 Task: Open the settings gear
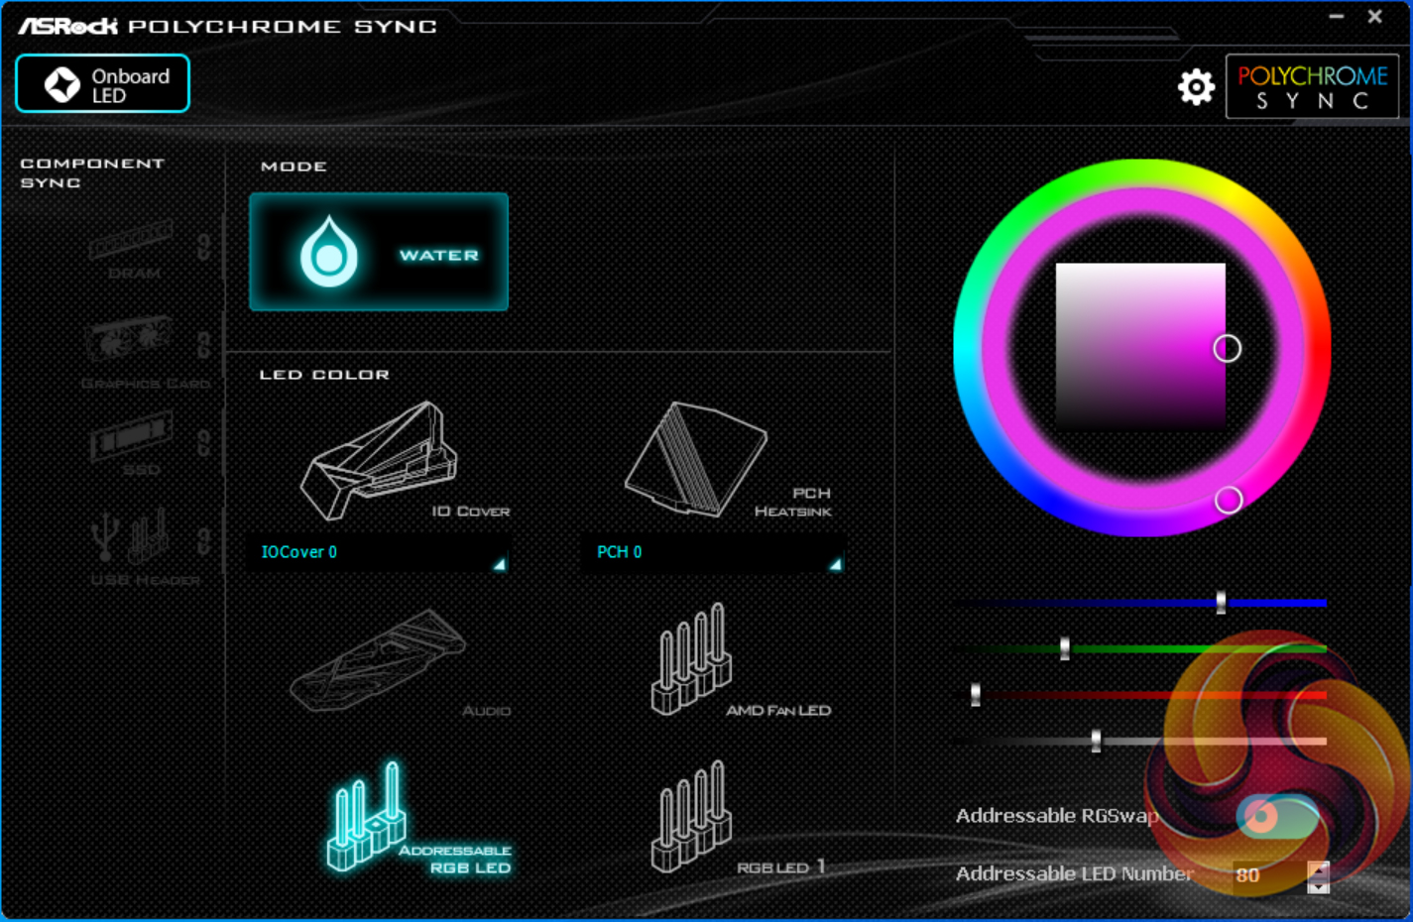[x=1196, y=87]
